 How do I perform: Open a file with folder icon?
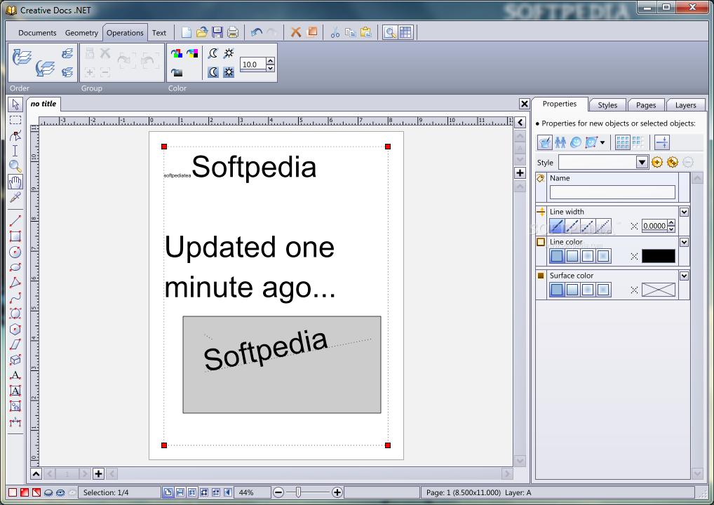pos(202,32)
